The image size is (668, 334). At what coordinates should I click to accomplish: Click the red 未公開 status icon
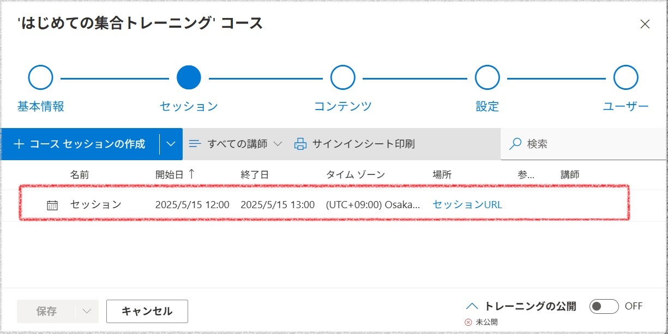pyautogui.click(x=468, y=322)
